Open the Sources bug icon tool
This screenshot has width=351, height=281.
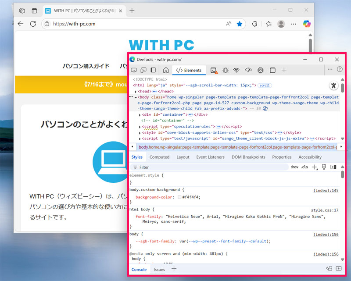pyautogui.click(x=226, y=70)
